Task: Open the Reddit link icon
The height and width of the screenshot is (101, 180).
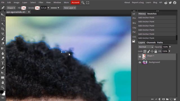Action: pos(166,3)
